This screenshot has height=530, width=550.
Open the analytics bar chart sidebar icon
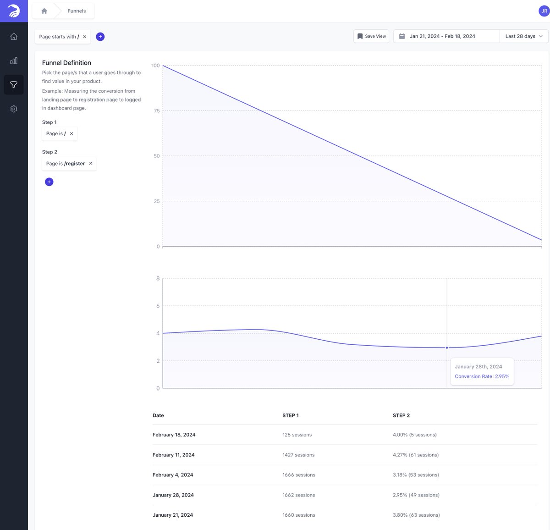click(14, 61)
